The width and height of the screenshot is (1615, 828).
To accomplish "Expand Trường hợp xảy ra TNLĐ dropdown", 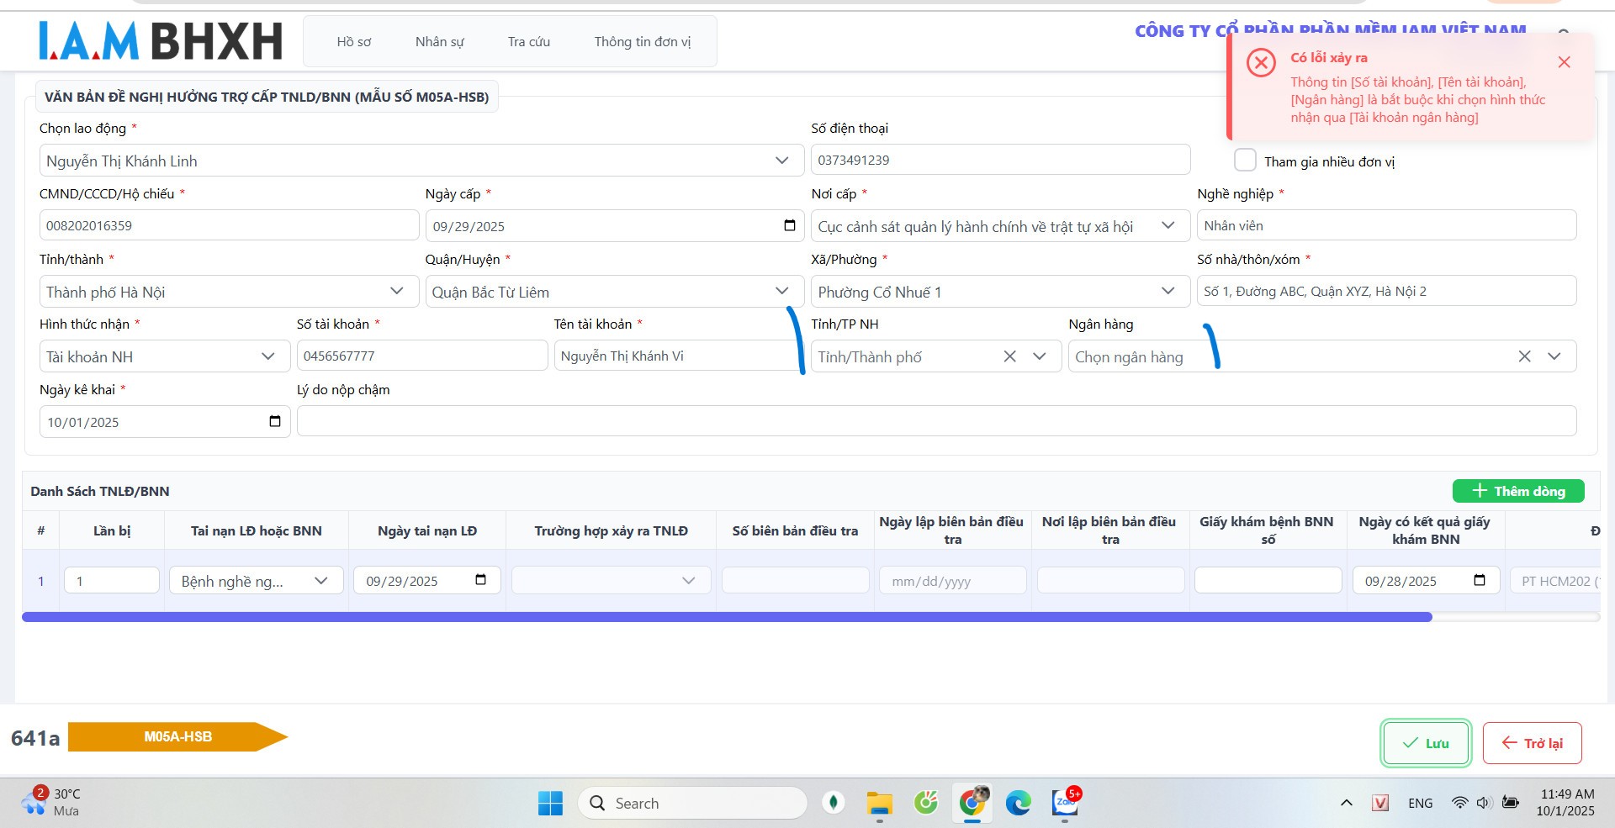I will tap(688, 581).
